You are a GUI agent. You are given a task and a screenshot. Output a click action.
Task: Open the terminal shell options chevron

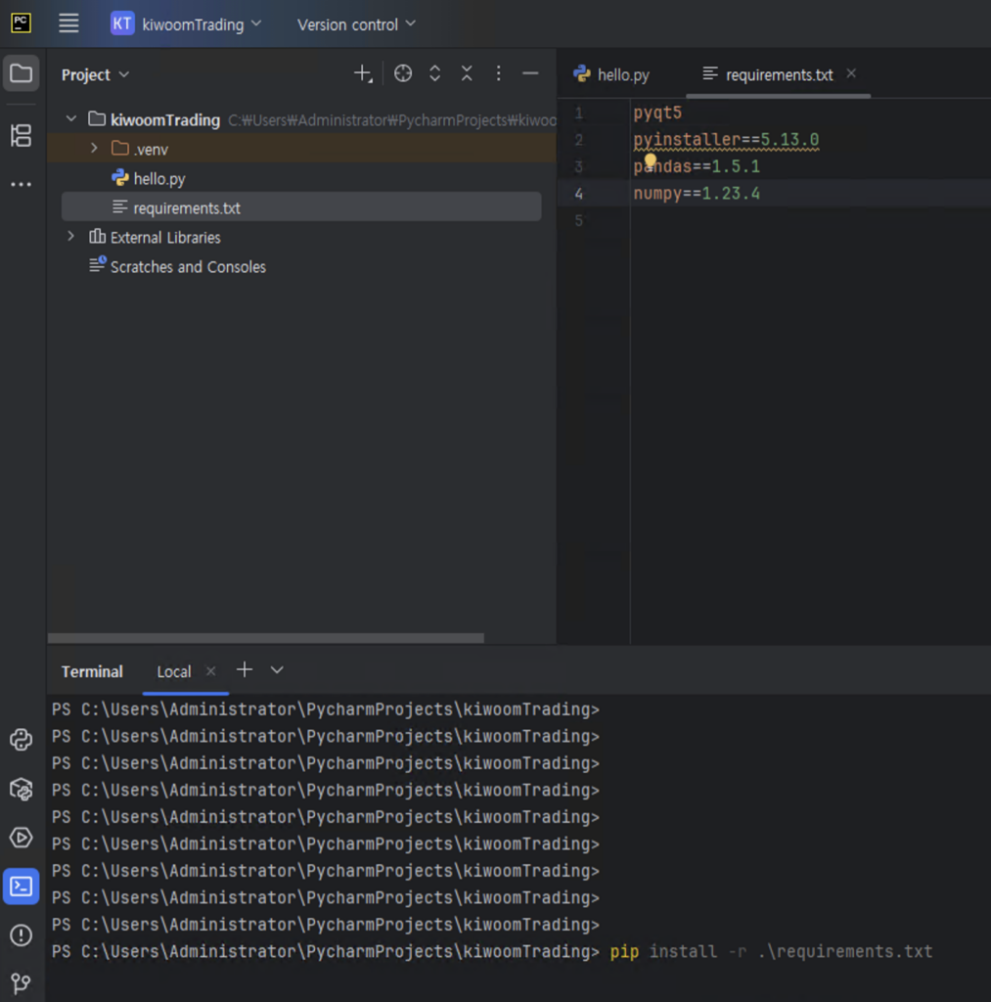pyautogui.click(x=277, y=670)
